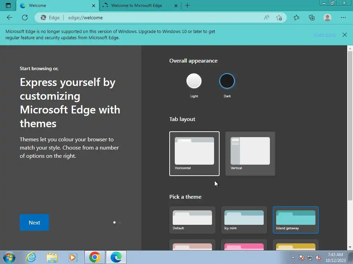Pick the bright pink theme below Icy mint
Screen dimensions: 353x264
pyautogui.click(x=244, y=245)
